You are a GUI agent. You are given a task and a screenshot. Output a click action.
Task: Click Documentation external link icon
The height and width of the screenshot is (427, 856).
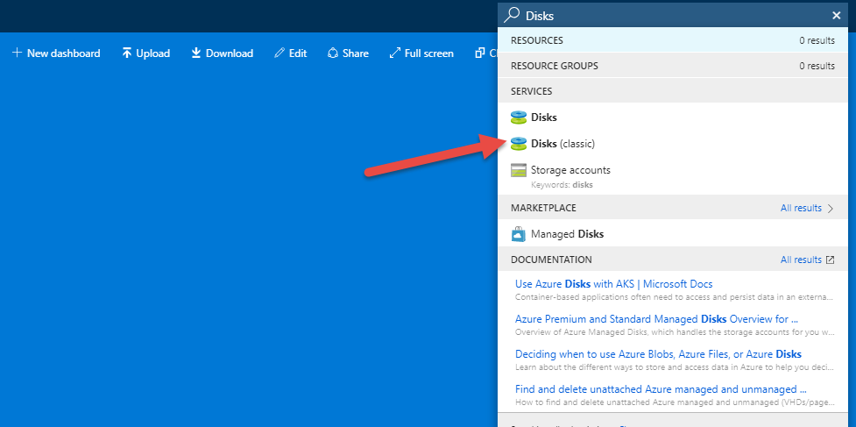point(830,260)
